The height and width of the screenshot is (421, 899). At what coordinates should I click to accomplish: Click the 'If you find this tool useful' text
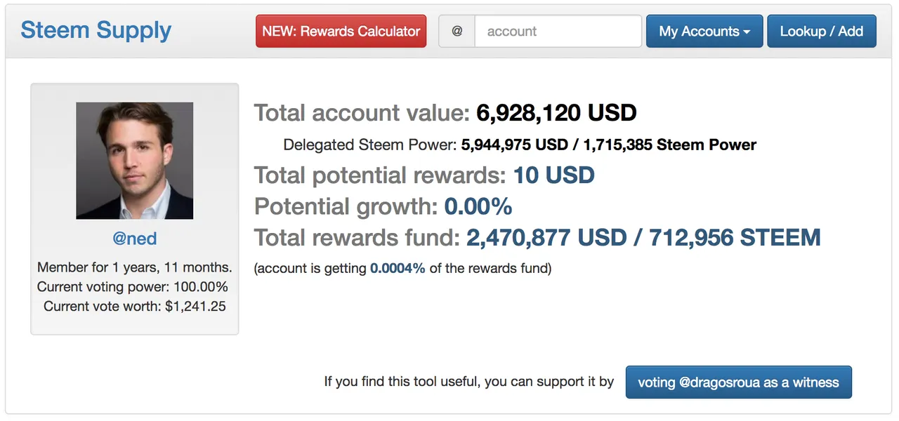coord(468,382)
